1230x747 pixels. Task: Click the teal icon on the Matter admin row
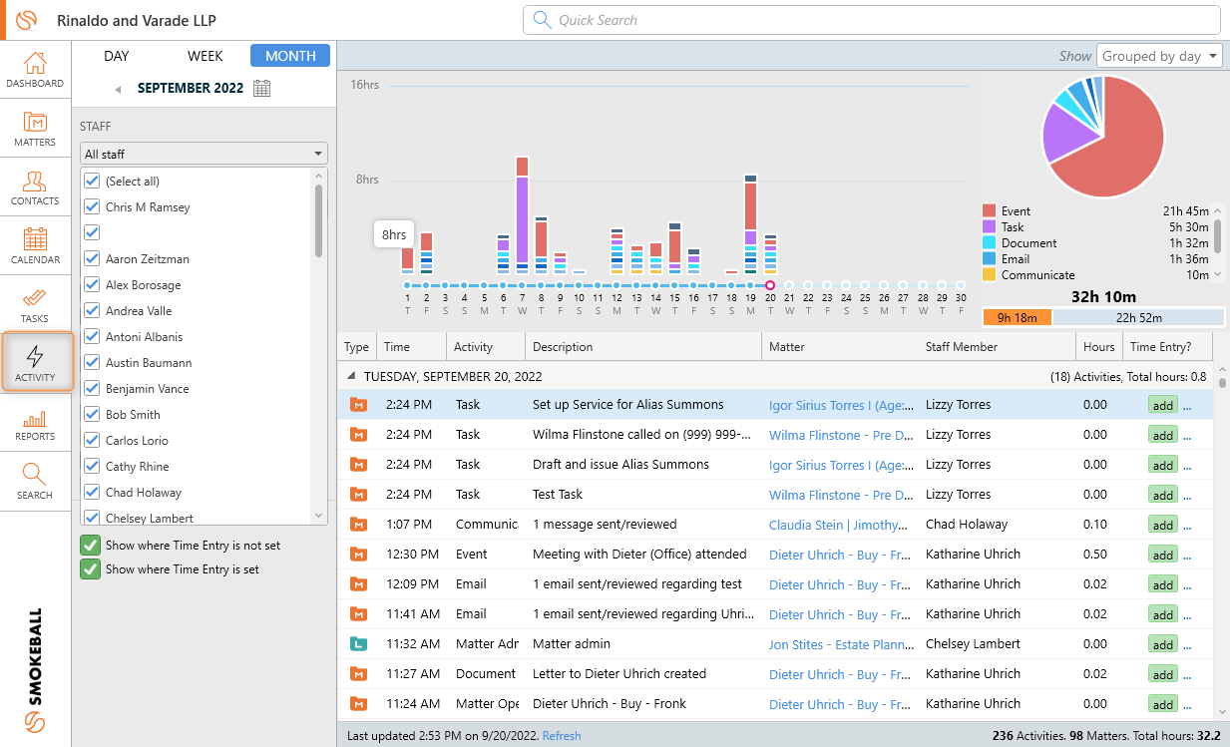click(358, 644)
